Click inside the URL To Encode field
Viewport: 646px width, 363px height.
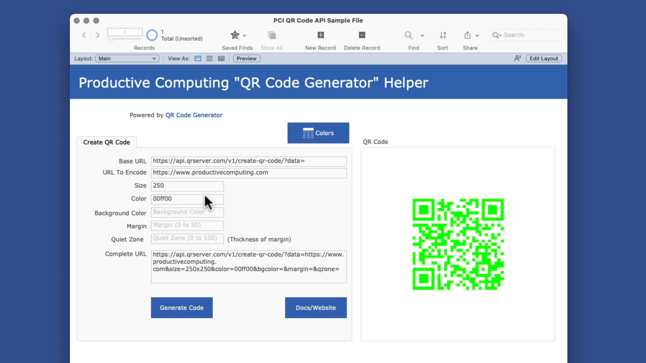(249, 172)
